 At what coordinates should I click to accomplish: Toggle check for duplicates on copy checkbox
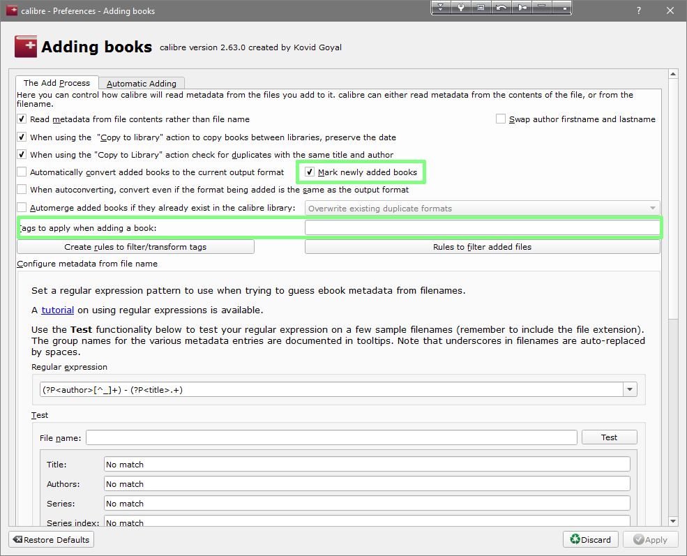(22, 154)
